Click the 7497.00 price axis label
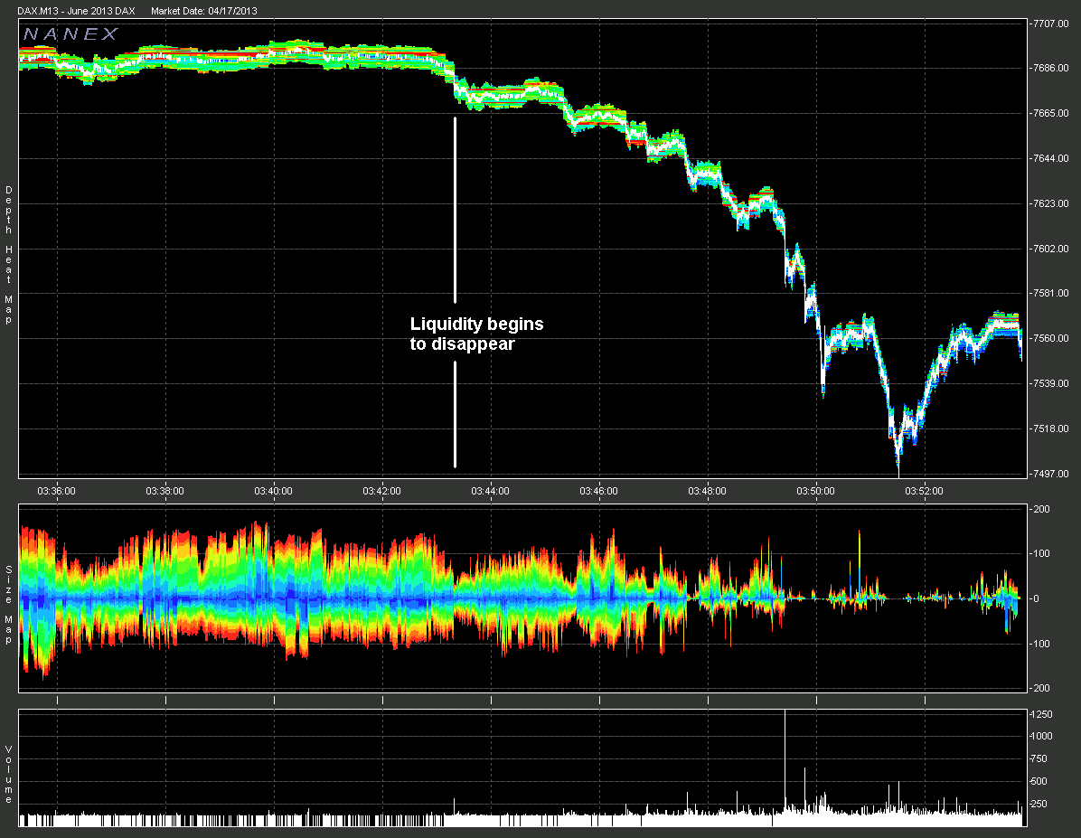1081x838 pixels. pyautogui.click(x=1050, y=474)
